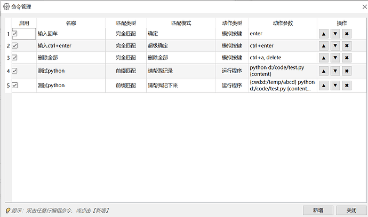Delete the 请帮我记录 command row

[347, 71]
